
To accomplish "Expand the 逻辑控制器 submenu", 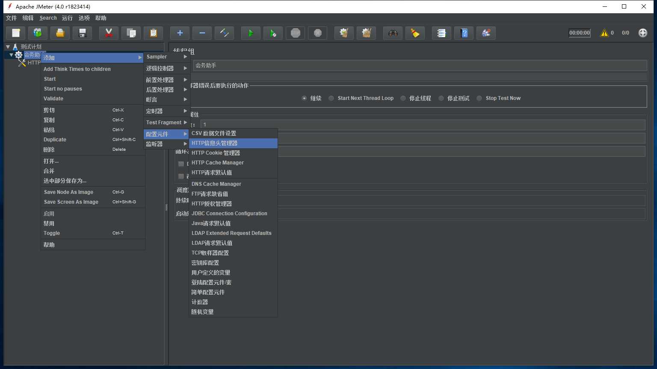I will [x=166, y=68].
